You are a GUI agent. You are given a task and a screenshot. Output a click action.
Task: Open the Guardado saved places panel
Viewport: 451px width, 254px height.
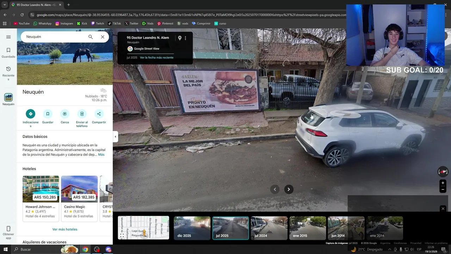coord(8,53)
